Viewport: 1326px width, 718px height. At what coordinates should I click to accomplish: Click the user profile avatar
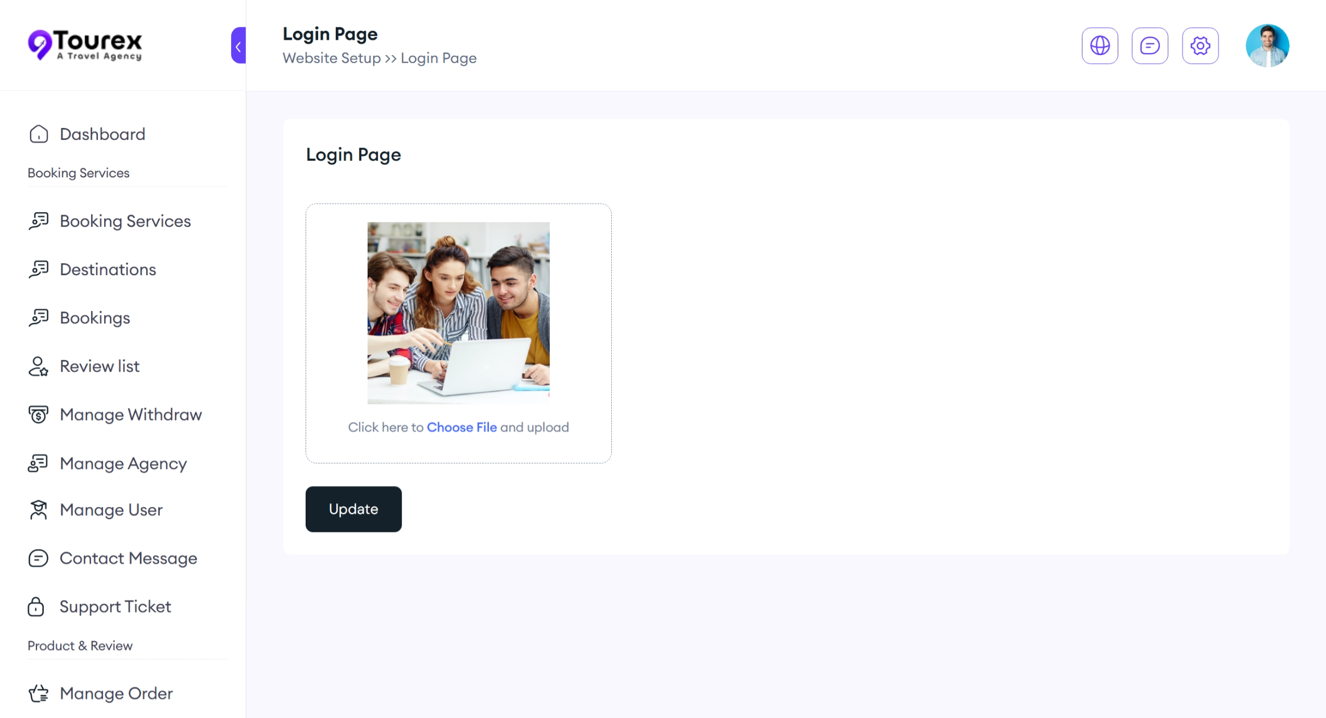click(1267, 45)
